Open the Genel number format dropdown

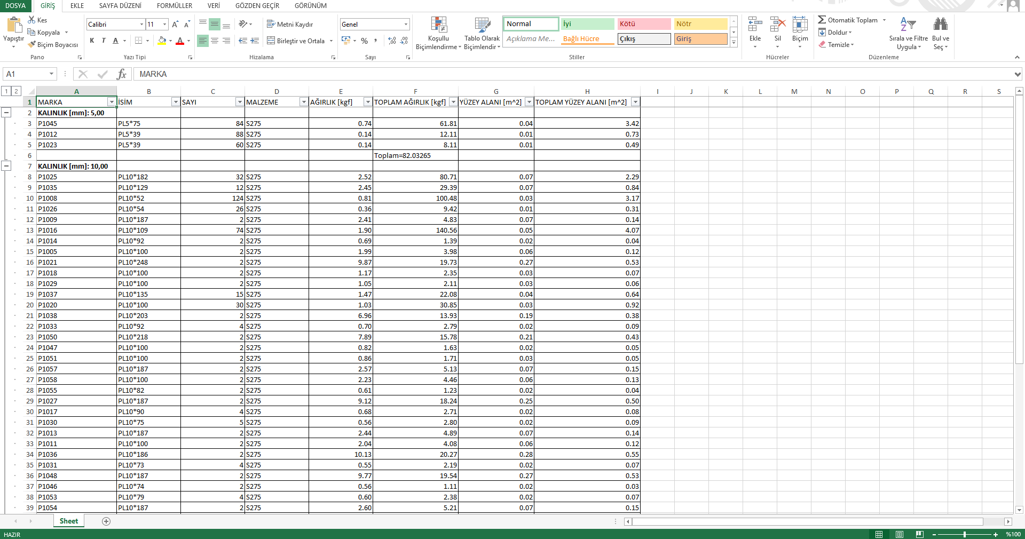pos(406,24)
